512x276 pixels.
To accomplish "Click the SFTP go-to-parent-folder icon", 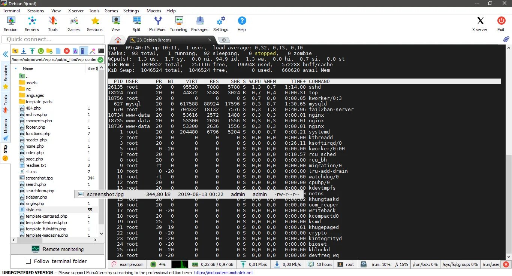I will tap(15, 51).
